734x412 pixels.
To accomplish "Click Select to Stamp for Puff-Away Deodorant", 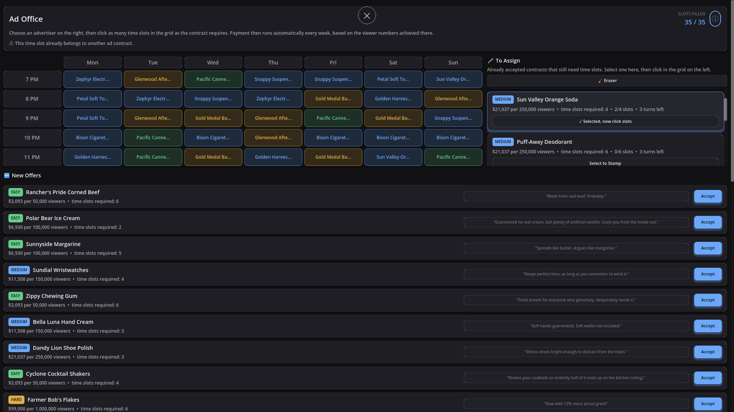I will click(605, 163).
